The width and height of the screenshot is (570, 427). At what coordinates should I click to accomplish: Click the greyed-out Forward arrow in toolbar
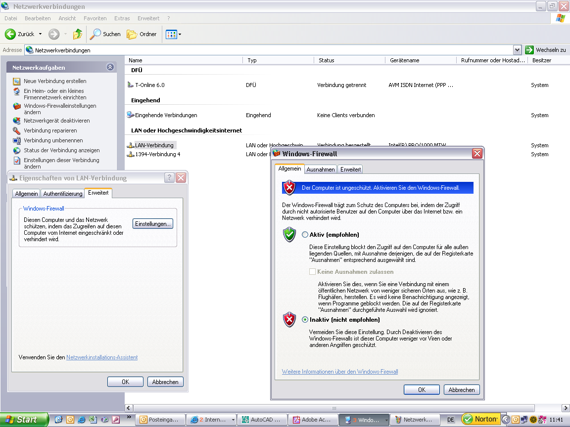pyautogui.click(x=54, y=34)
